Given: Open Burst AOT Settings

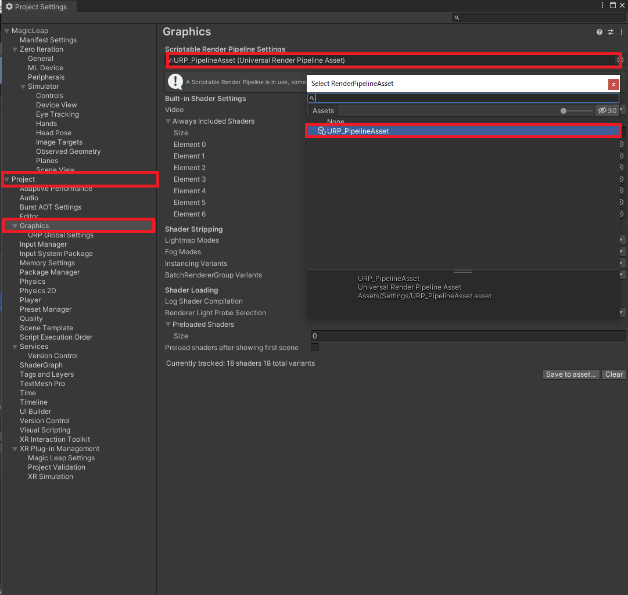Looking at the screenshot, I should (51, 207).
